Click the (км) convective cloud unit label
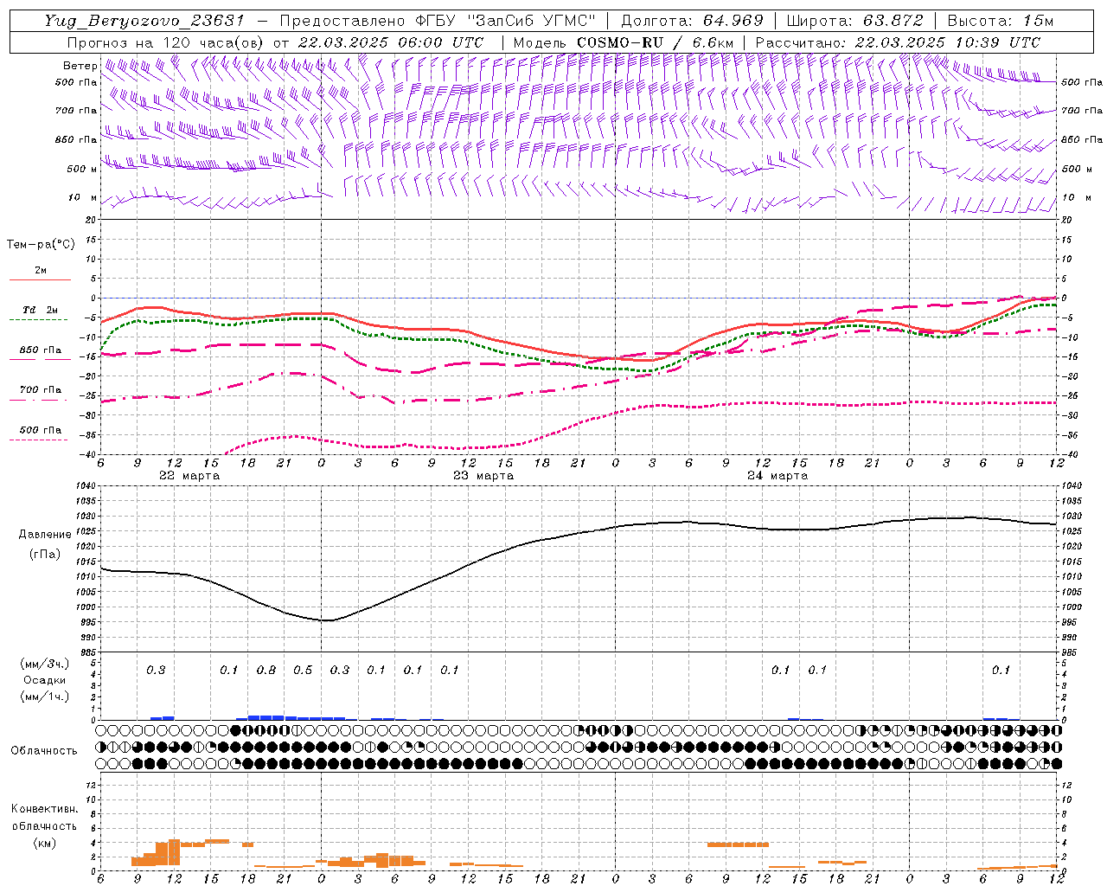The image size is (1107, 886). coord(44,843)
